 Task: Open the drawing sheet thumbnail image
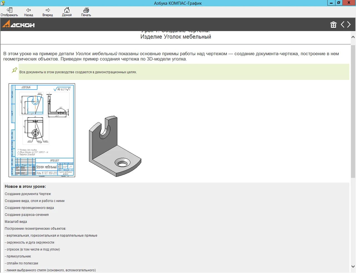[x=42, y=130]
